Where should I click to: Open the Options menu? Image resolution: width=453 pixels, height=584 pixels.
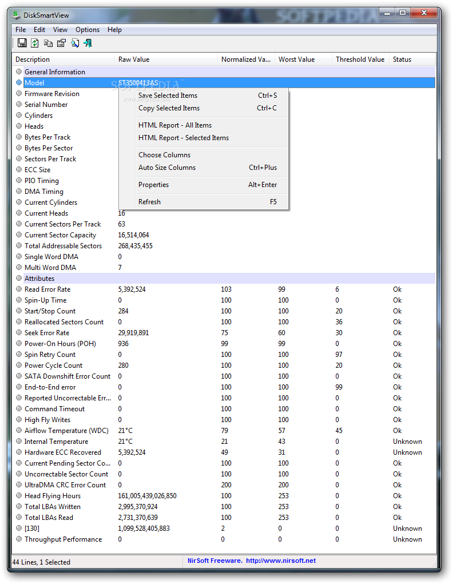point(88,29)
